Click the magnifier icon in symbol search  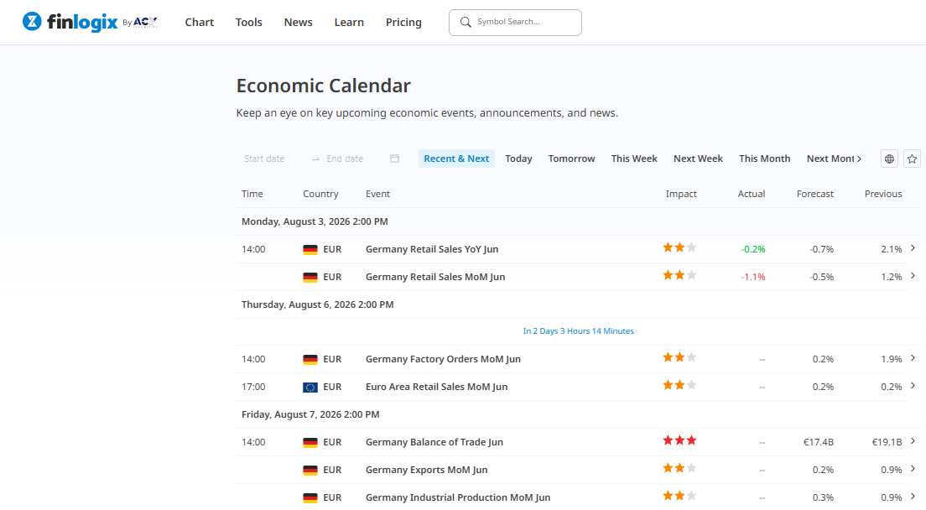click(466, 22)
